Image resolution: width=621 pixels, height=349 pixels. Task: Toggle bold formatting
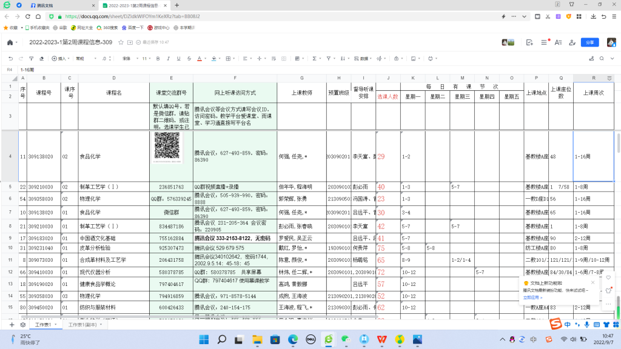click(158, 59)
